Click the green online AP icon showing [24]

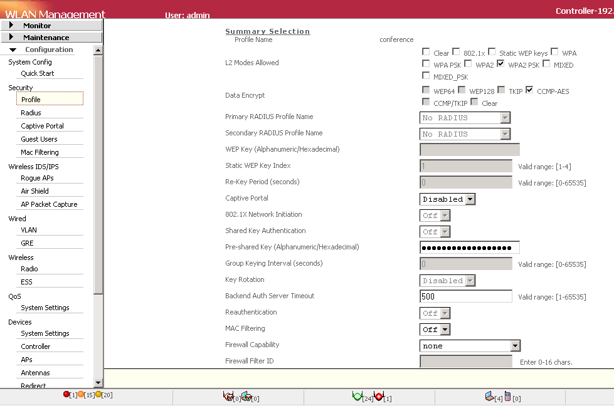tap(357, 396)
